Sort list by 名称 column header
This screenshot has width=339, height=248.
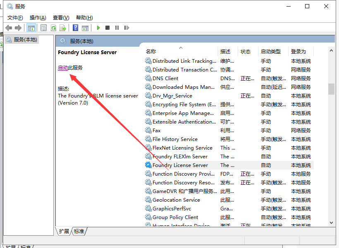click(x=151, y=52)
